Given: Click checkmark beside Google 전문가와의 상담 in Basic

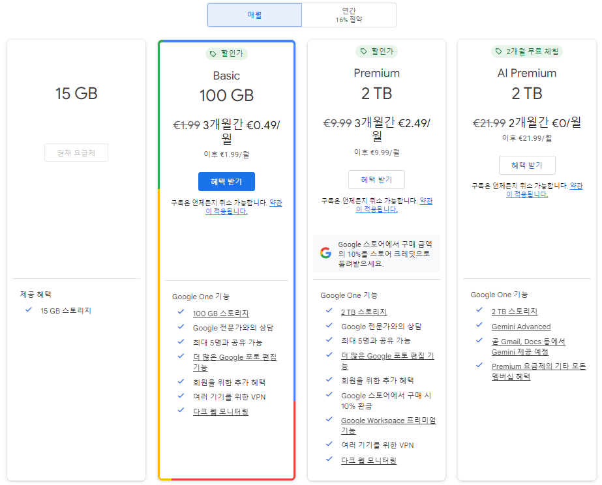Looking at the screenshot, I should point(181,327).
